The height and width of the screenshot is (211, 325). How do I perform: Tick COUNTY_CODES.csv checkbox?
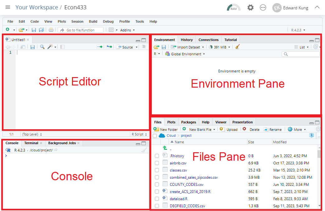[x=157, y=184]
